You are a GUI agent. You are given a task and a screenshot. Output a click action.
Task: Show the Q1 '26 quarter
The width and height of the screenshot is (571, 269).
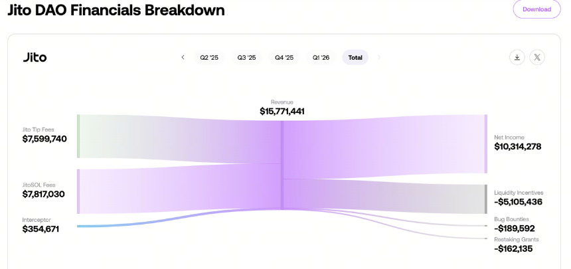[x=321, y=57]
